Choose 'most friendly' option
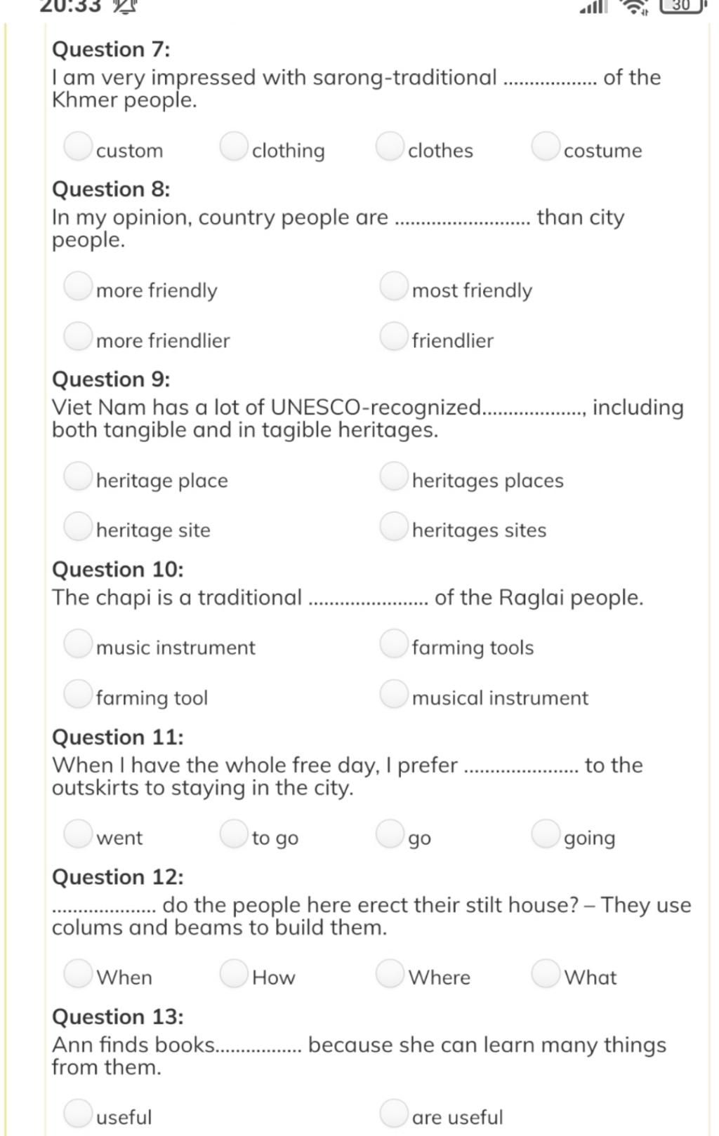 point(394,286)
